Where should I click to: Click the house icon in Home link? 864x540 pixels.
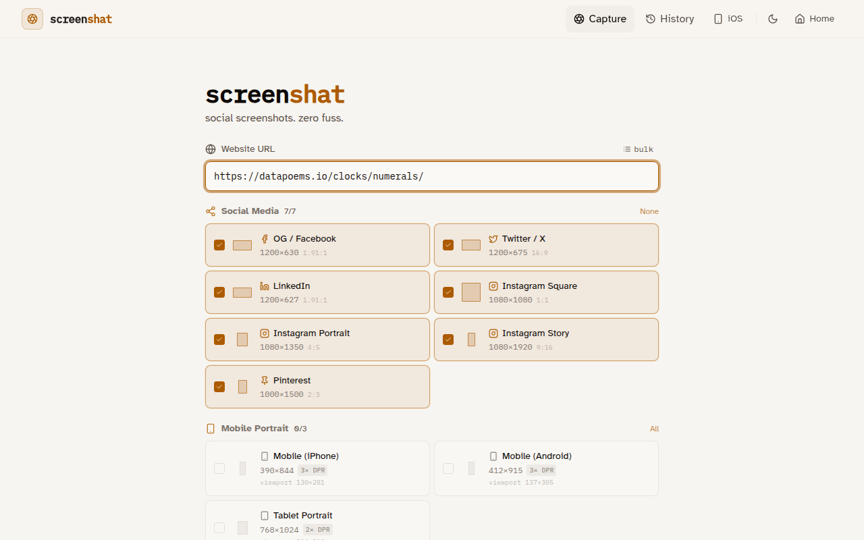point(800,19)
